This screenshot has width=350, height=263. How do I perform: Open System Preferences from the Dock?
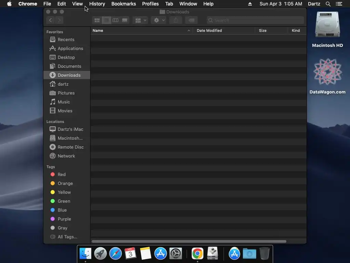pyautogui.click(x=176, y=254)
